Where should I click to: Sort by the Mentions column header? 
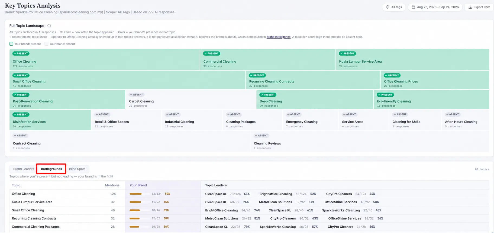[x=112, y=185]
